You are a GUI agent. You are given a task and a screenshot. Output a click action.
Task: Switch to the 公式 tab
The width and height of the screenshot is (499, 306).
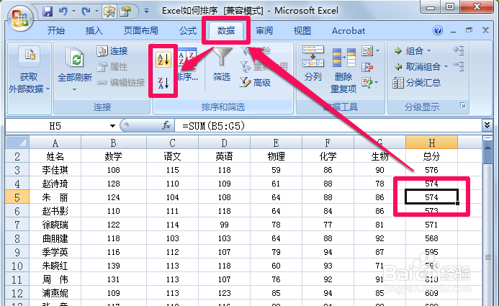188,30
